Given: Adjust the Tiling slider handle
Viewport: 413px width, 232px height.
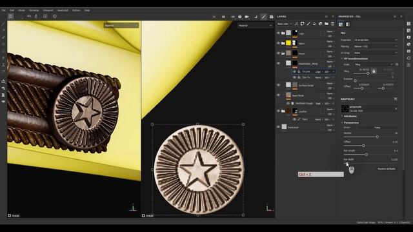Looking at the screenshot, I should coord(368,73).
